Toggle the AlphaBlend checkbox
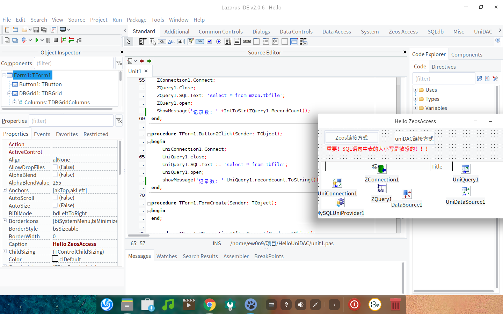The width and height of the screenshot is (503, 314). tap(55, 175)
